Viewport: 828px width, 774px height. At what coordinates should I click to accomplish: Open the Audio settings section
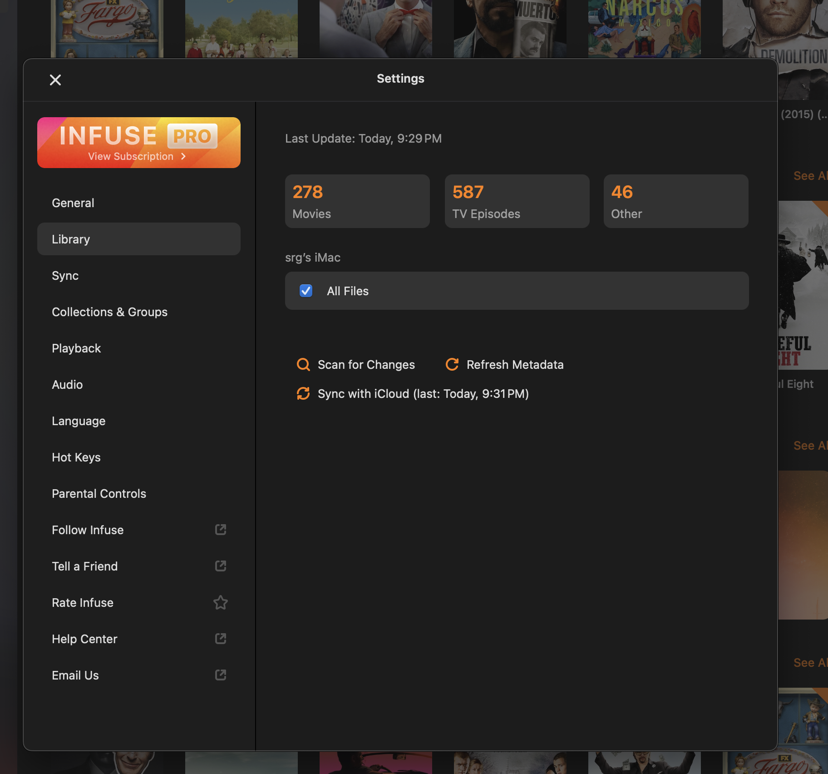tap(139, 385)
